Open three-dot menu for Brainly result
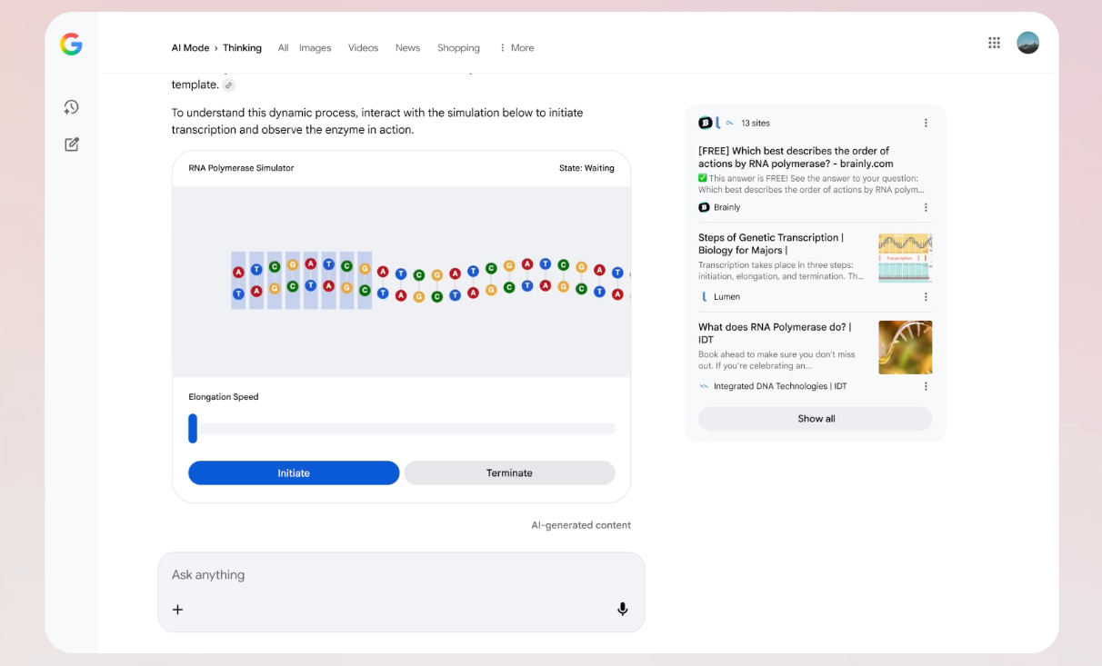This screenshot has width=1102, height=666. click(x=926, y=207)
